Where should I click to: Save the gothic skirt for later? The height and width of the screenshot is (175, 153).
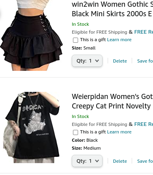pyautogui.click(x=145, y=61)
